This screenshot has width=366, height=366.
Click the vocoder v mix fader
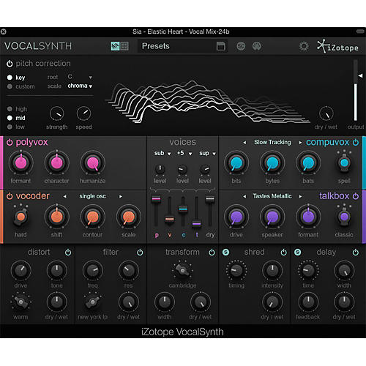pos(170,219)
